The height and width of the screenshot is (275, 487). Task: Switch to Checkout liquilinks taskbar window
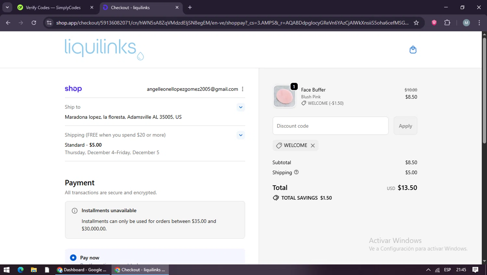pos(140,270)
